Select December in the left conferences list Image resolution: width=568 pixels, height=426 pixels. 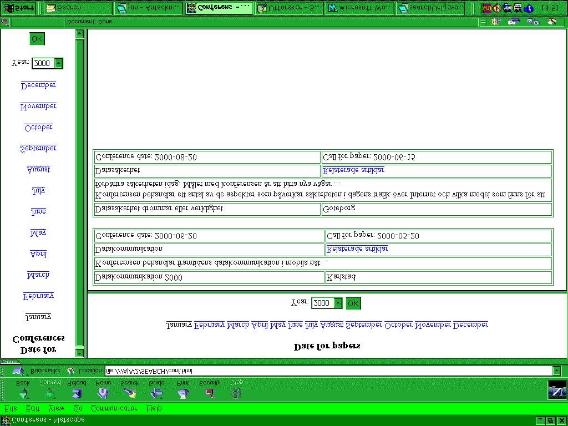pyautogui.click(x=38, y=85)
